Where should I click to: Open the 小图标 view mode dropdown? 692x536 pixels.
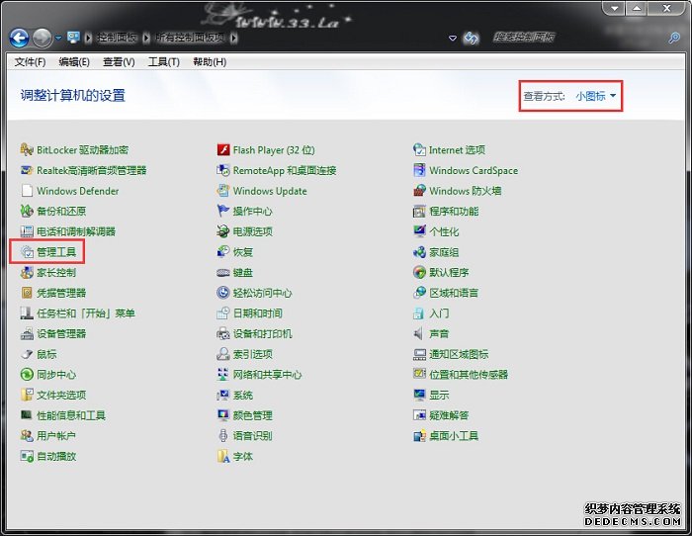[595, 96]
